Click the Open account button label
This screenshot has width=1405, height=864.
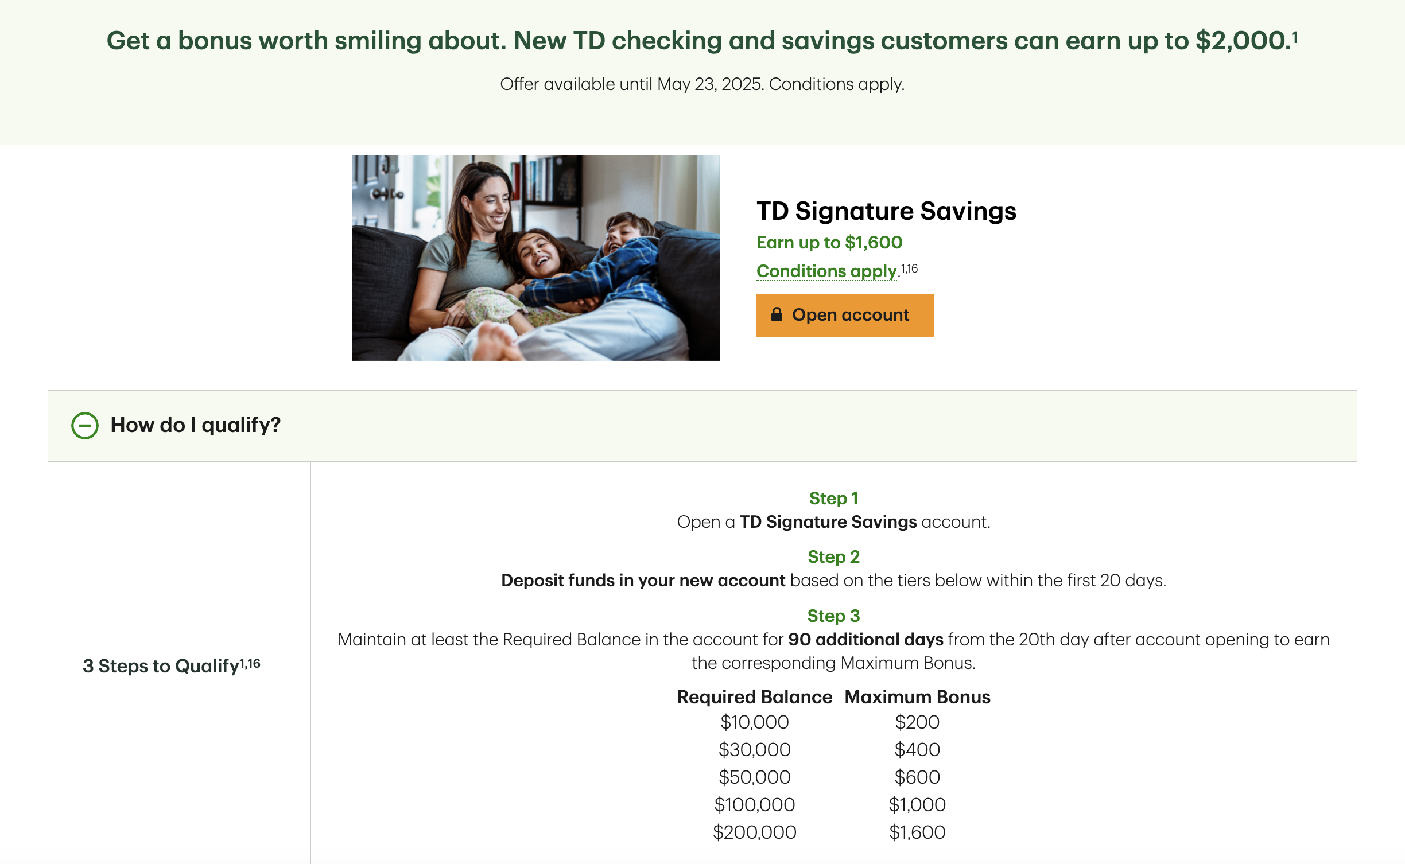[850, 315]
